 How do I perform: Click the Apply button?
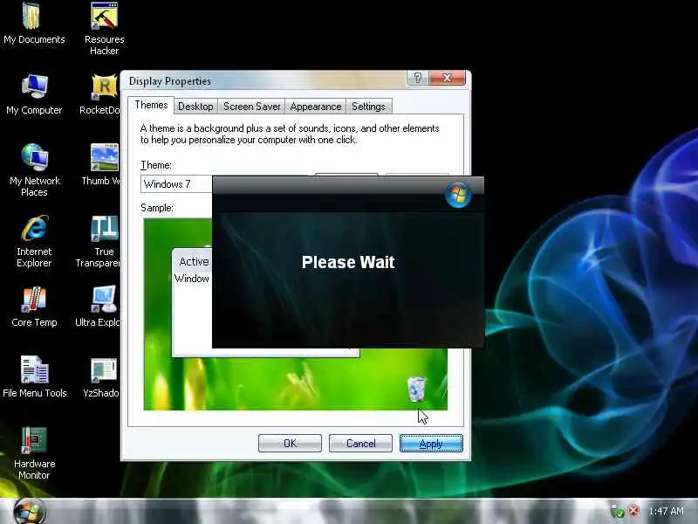431,444
